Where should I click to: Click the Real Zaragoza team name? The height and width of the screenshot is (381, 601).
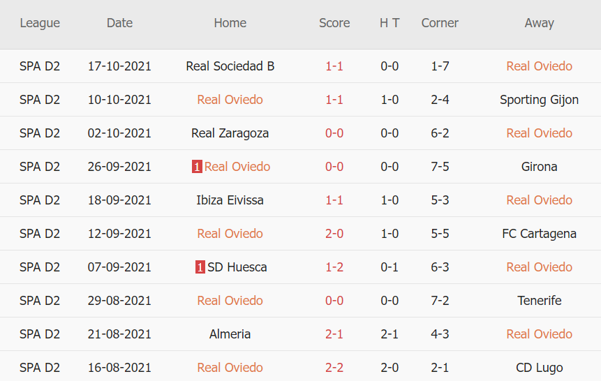tap(230, 133)
